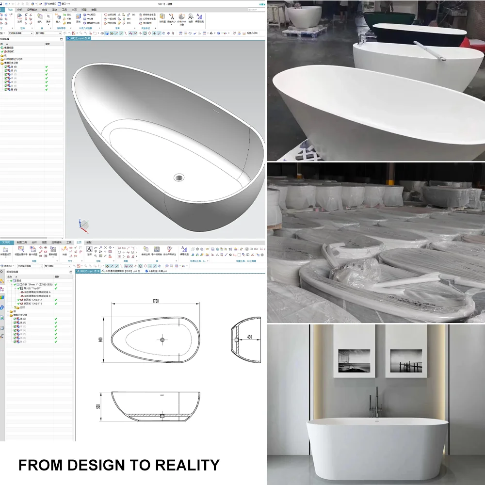Click the large 注释 'A' icon in lower ribbon
The width and height of the screenshot is (485, 485).
89,250
